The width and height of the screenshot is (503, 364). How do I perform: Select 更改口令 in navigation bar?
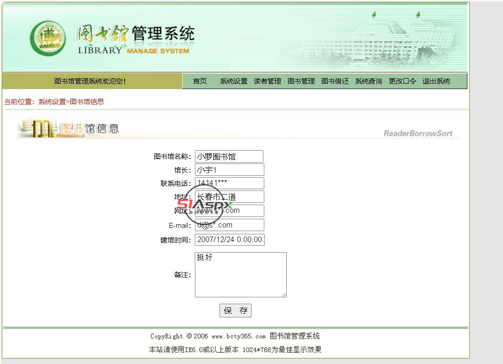point(402,81)
